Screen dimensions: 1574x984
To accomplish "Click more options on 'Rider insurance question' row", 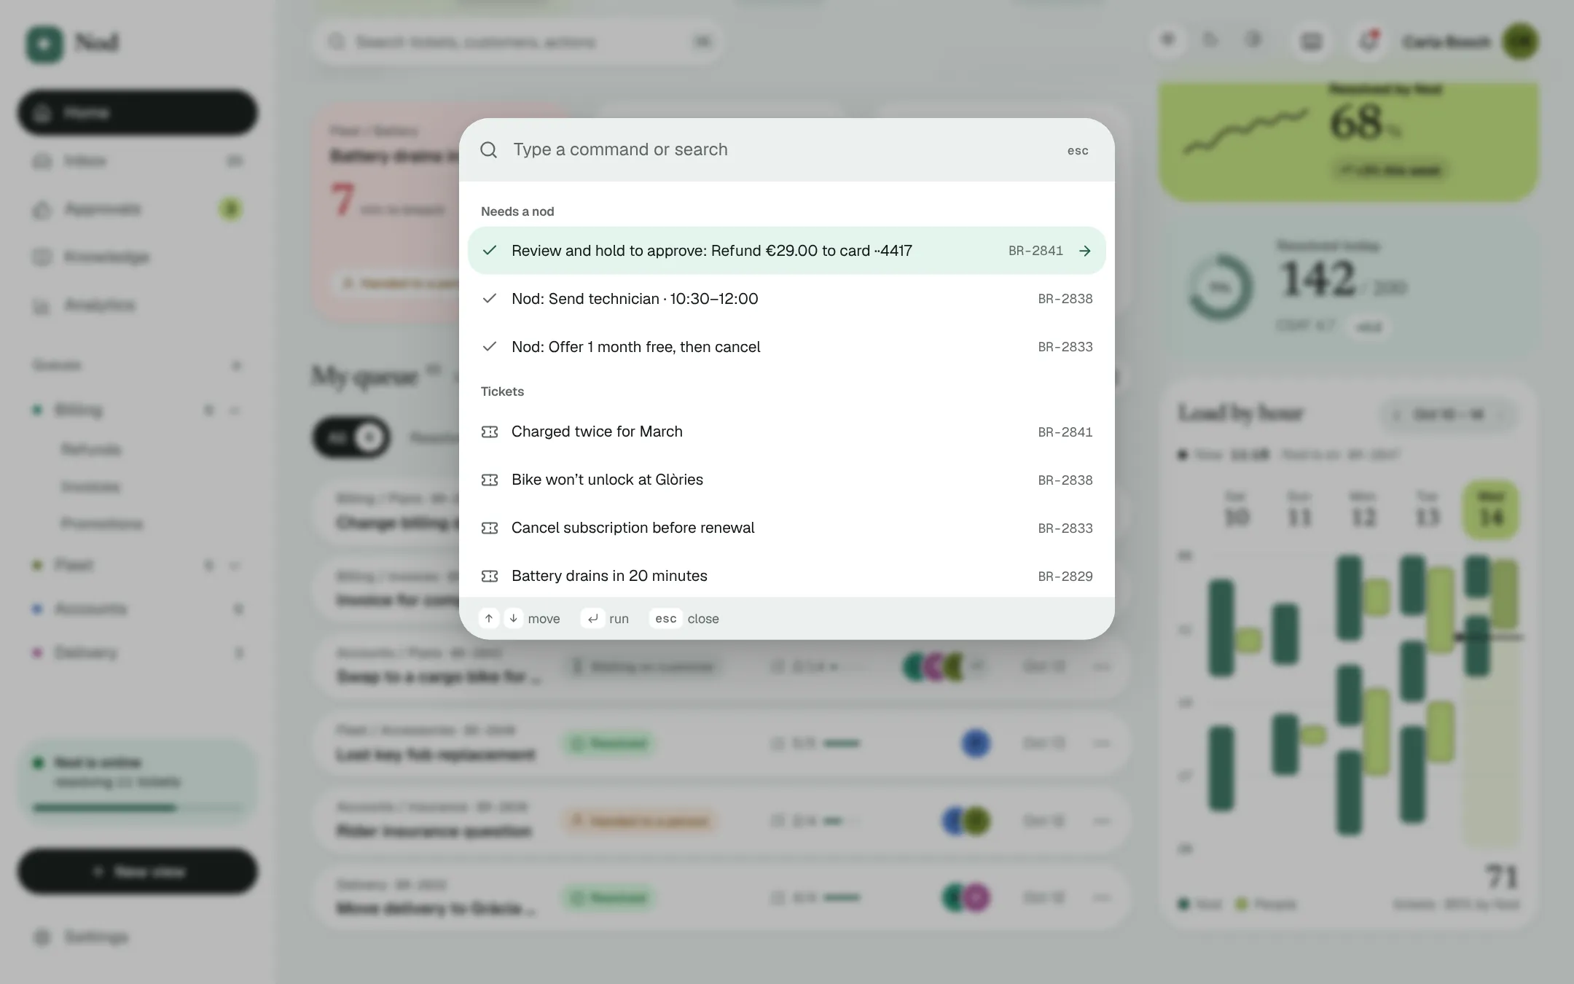I will (1102, 821).
